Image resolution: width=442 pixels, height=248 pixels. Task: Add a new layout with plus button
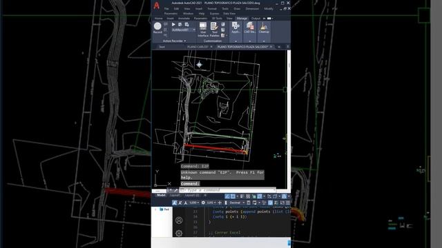pyautogui.click(x=205, y=195)
